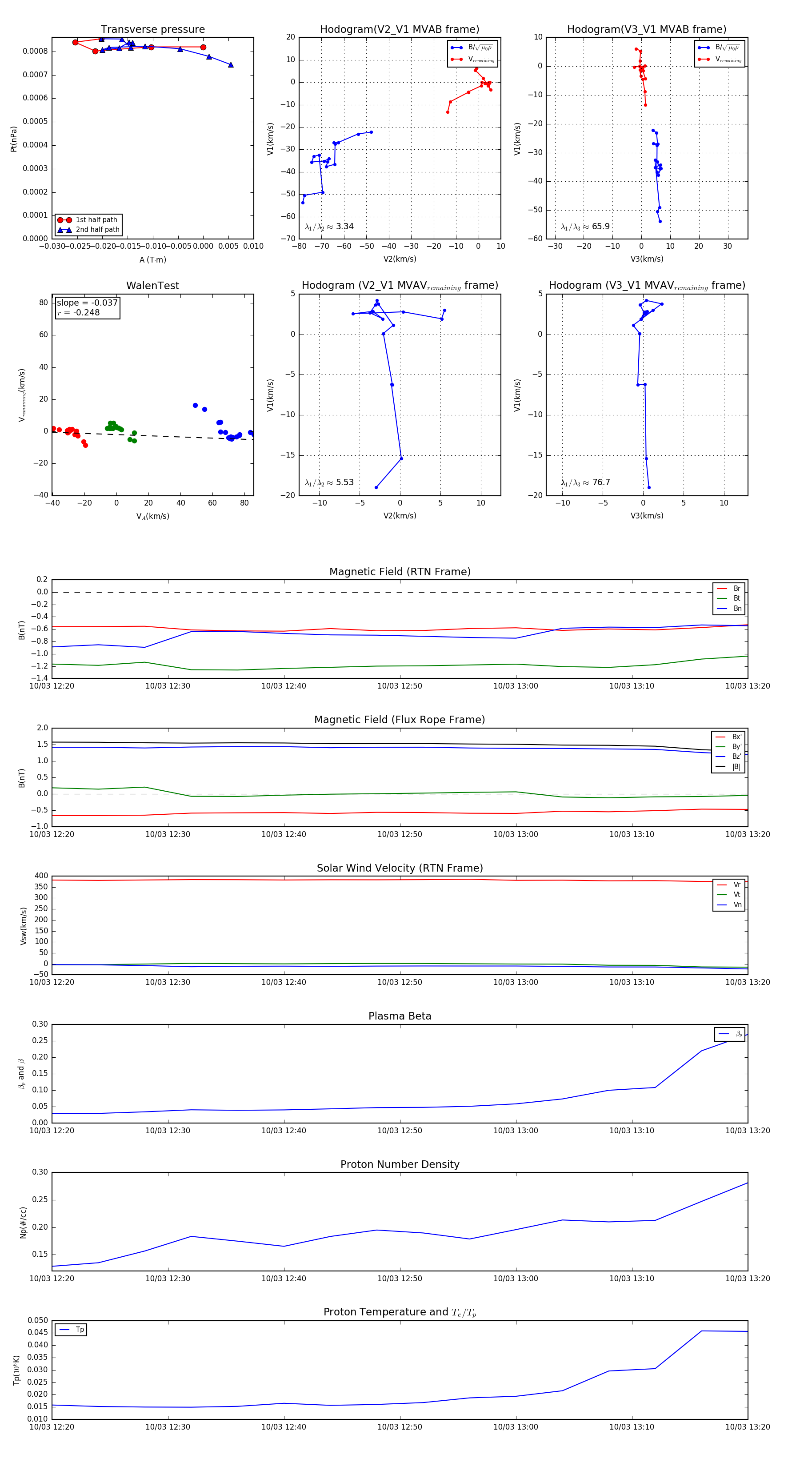Click the "Solar Wind Velocity (RTN Frame)" title
Viewport: 800px width, 1466px height.
(400, 868)
